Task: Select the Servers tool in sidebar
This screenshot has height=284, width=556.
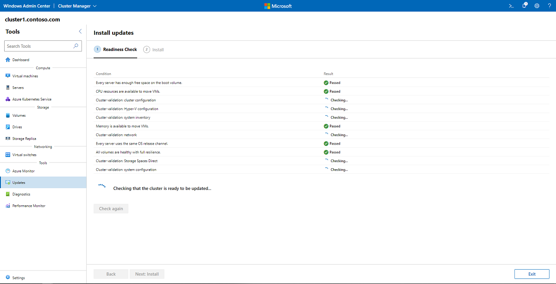Action: pyautogui.click(x=18, y=88)
